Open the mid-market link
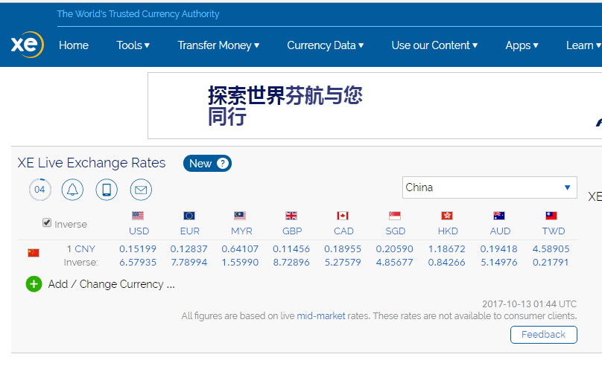The height and width of the screenshot is (366, 602). (x=321, y=316)
